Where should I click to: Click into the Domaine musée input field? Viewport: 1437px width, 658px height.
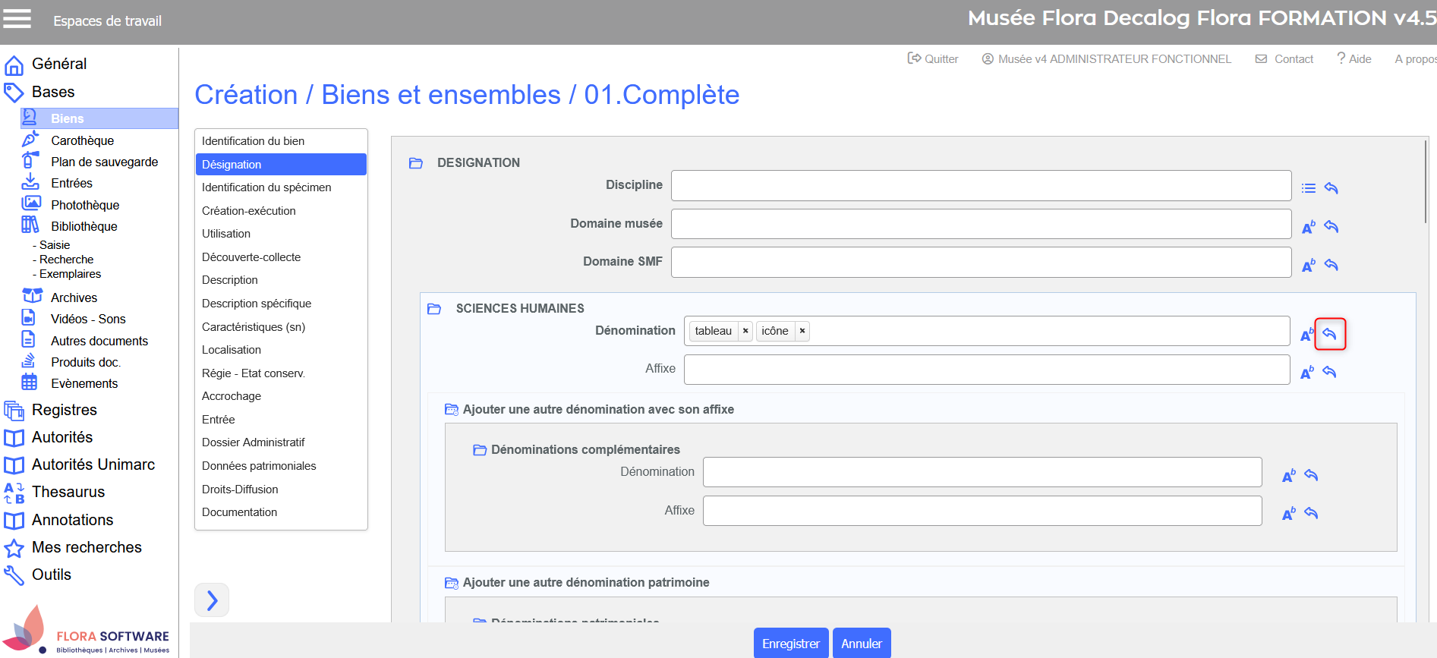[x=980, y=224]
